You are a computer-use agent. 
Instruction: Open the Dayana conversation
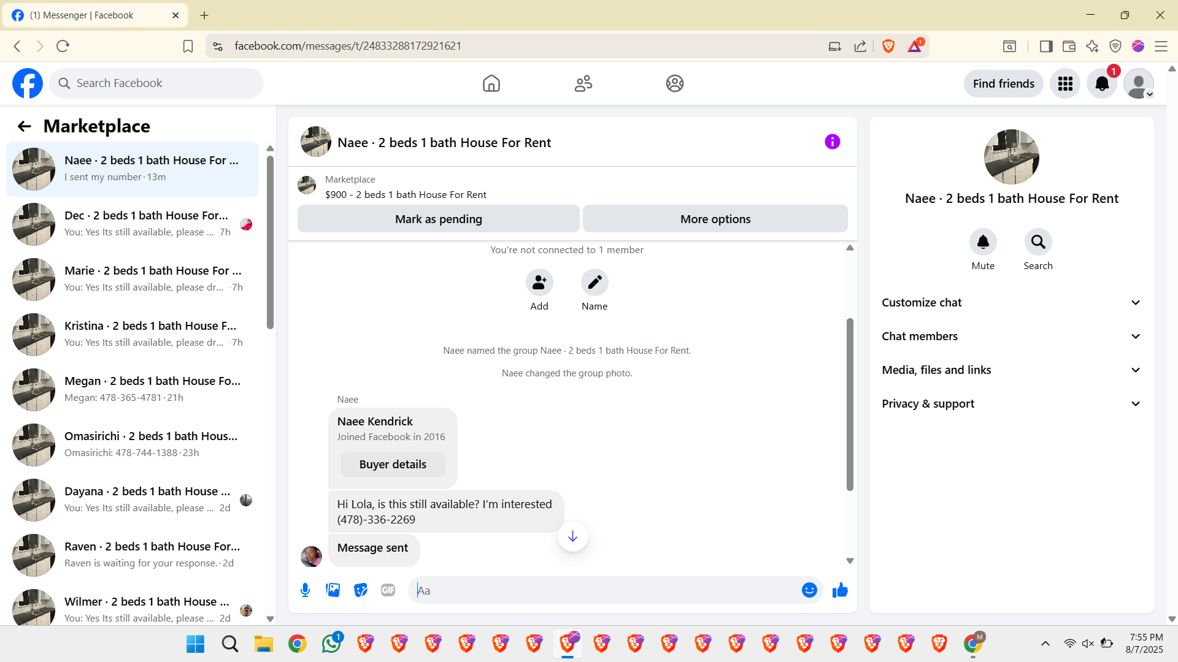[132, 500]
